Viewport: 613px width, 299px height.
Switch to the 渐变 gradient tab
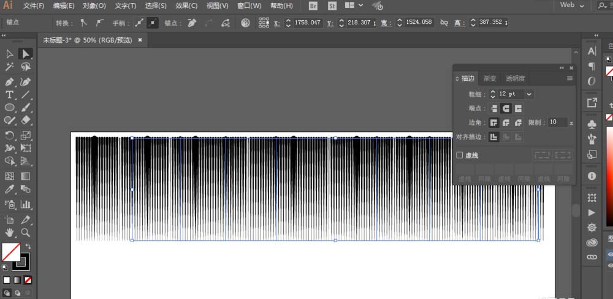[x=490, y=78]
